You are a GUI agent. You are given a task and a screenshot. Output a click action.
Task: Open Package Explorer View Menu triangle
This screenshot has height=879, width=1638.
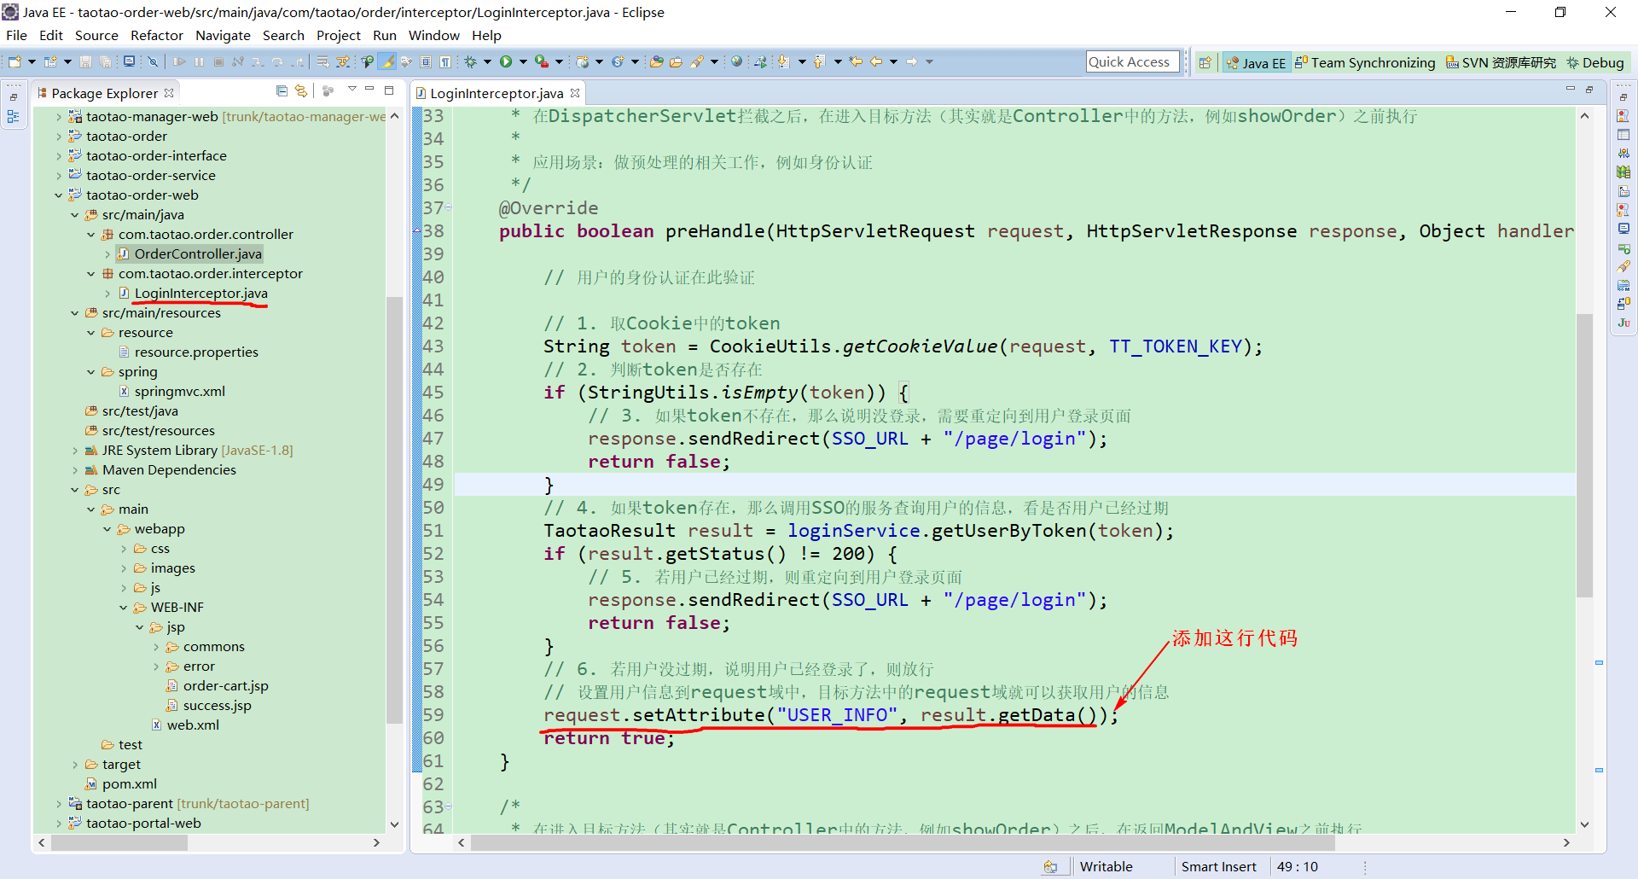[x=351, y=90]
